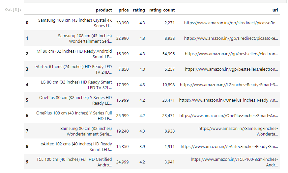Open the TCL-100-3cm-inches URL
Viewport: 288px width, 173px height.
(x=234, y=162)
